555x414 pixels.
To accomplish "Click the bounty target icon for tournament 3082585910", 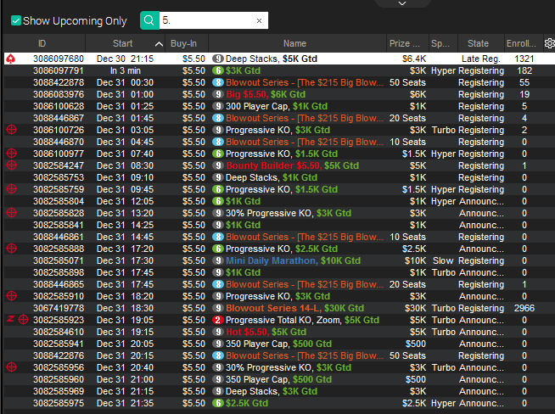I will [x=11, y=296].
